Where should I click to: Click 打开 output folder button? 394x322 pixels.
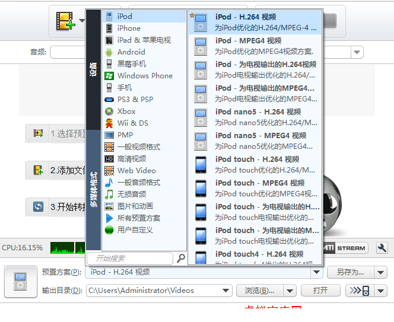320,291
